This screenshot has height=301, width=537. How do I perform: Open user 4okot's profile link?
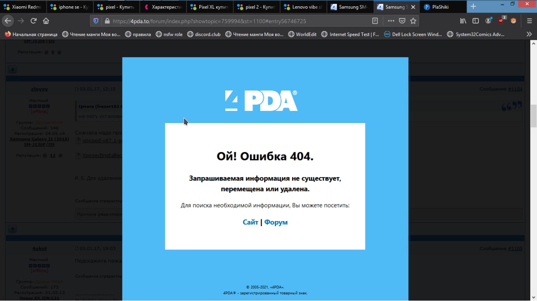pos(39,249)
